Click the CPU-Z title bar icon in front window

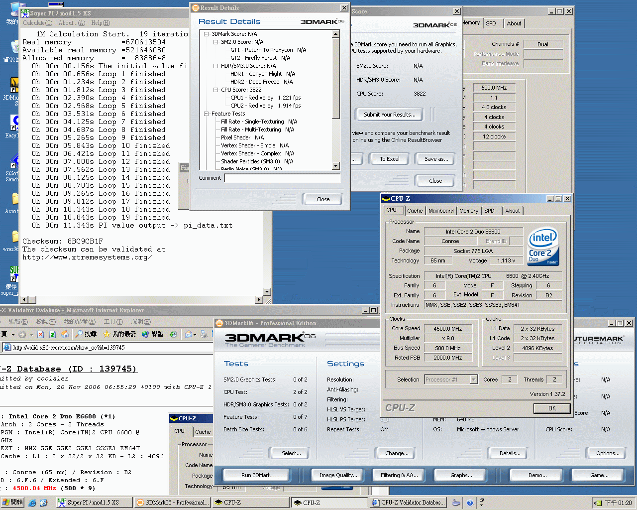[386, 199]
